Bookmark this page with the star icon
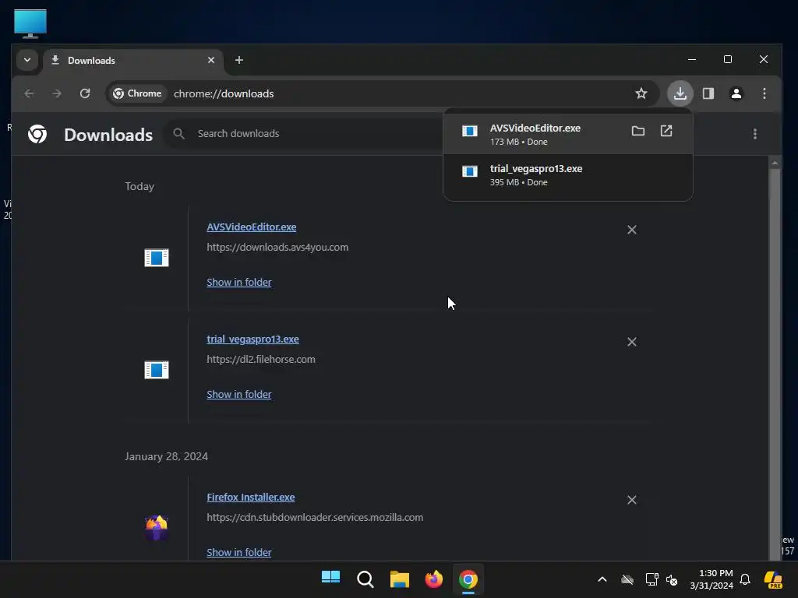798x598 pixels. click(641, 93)
